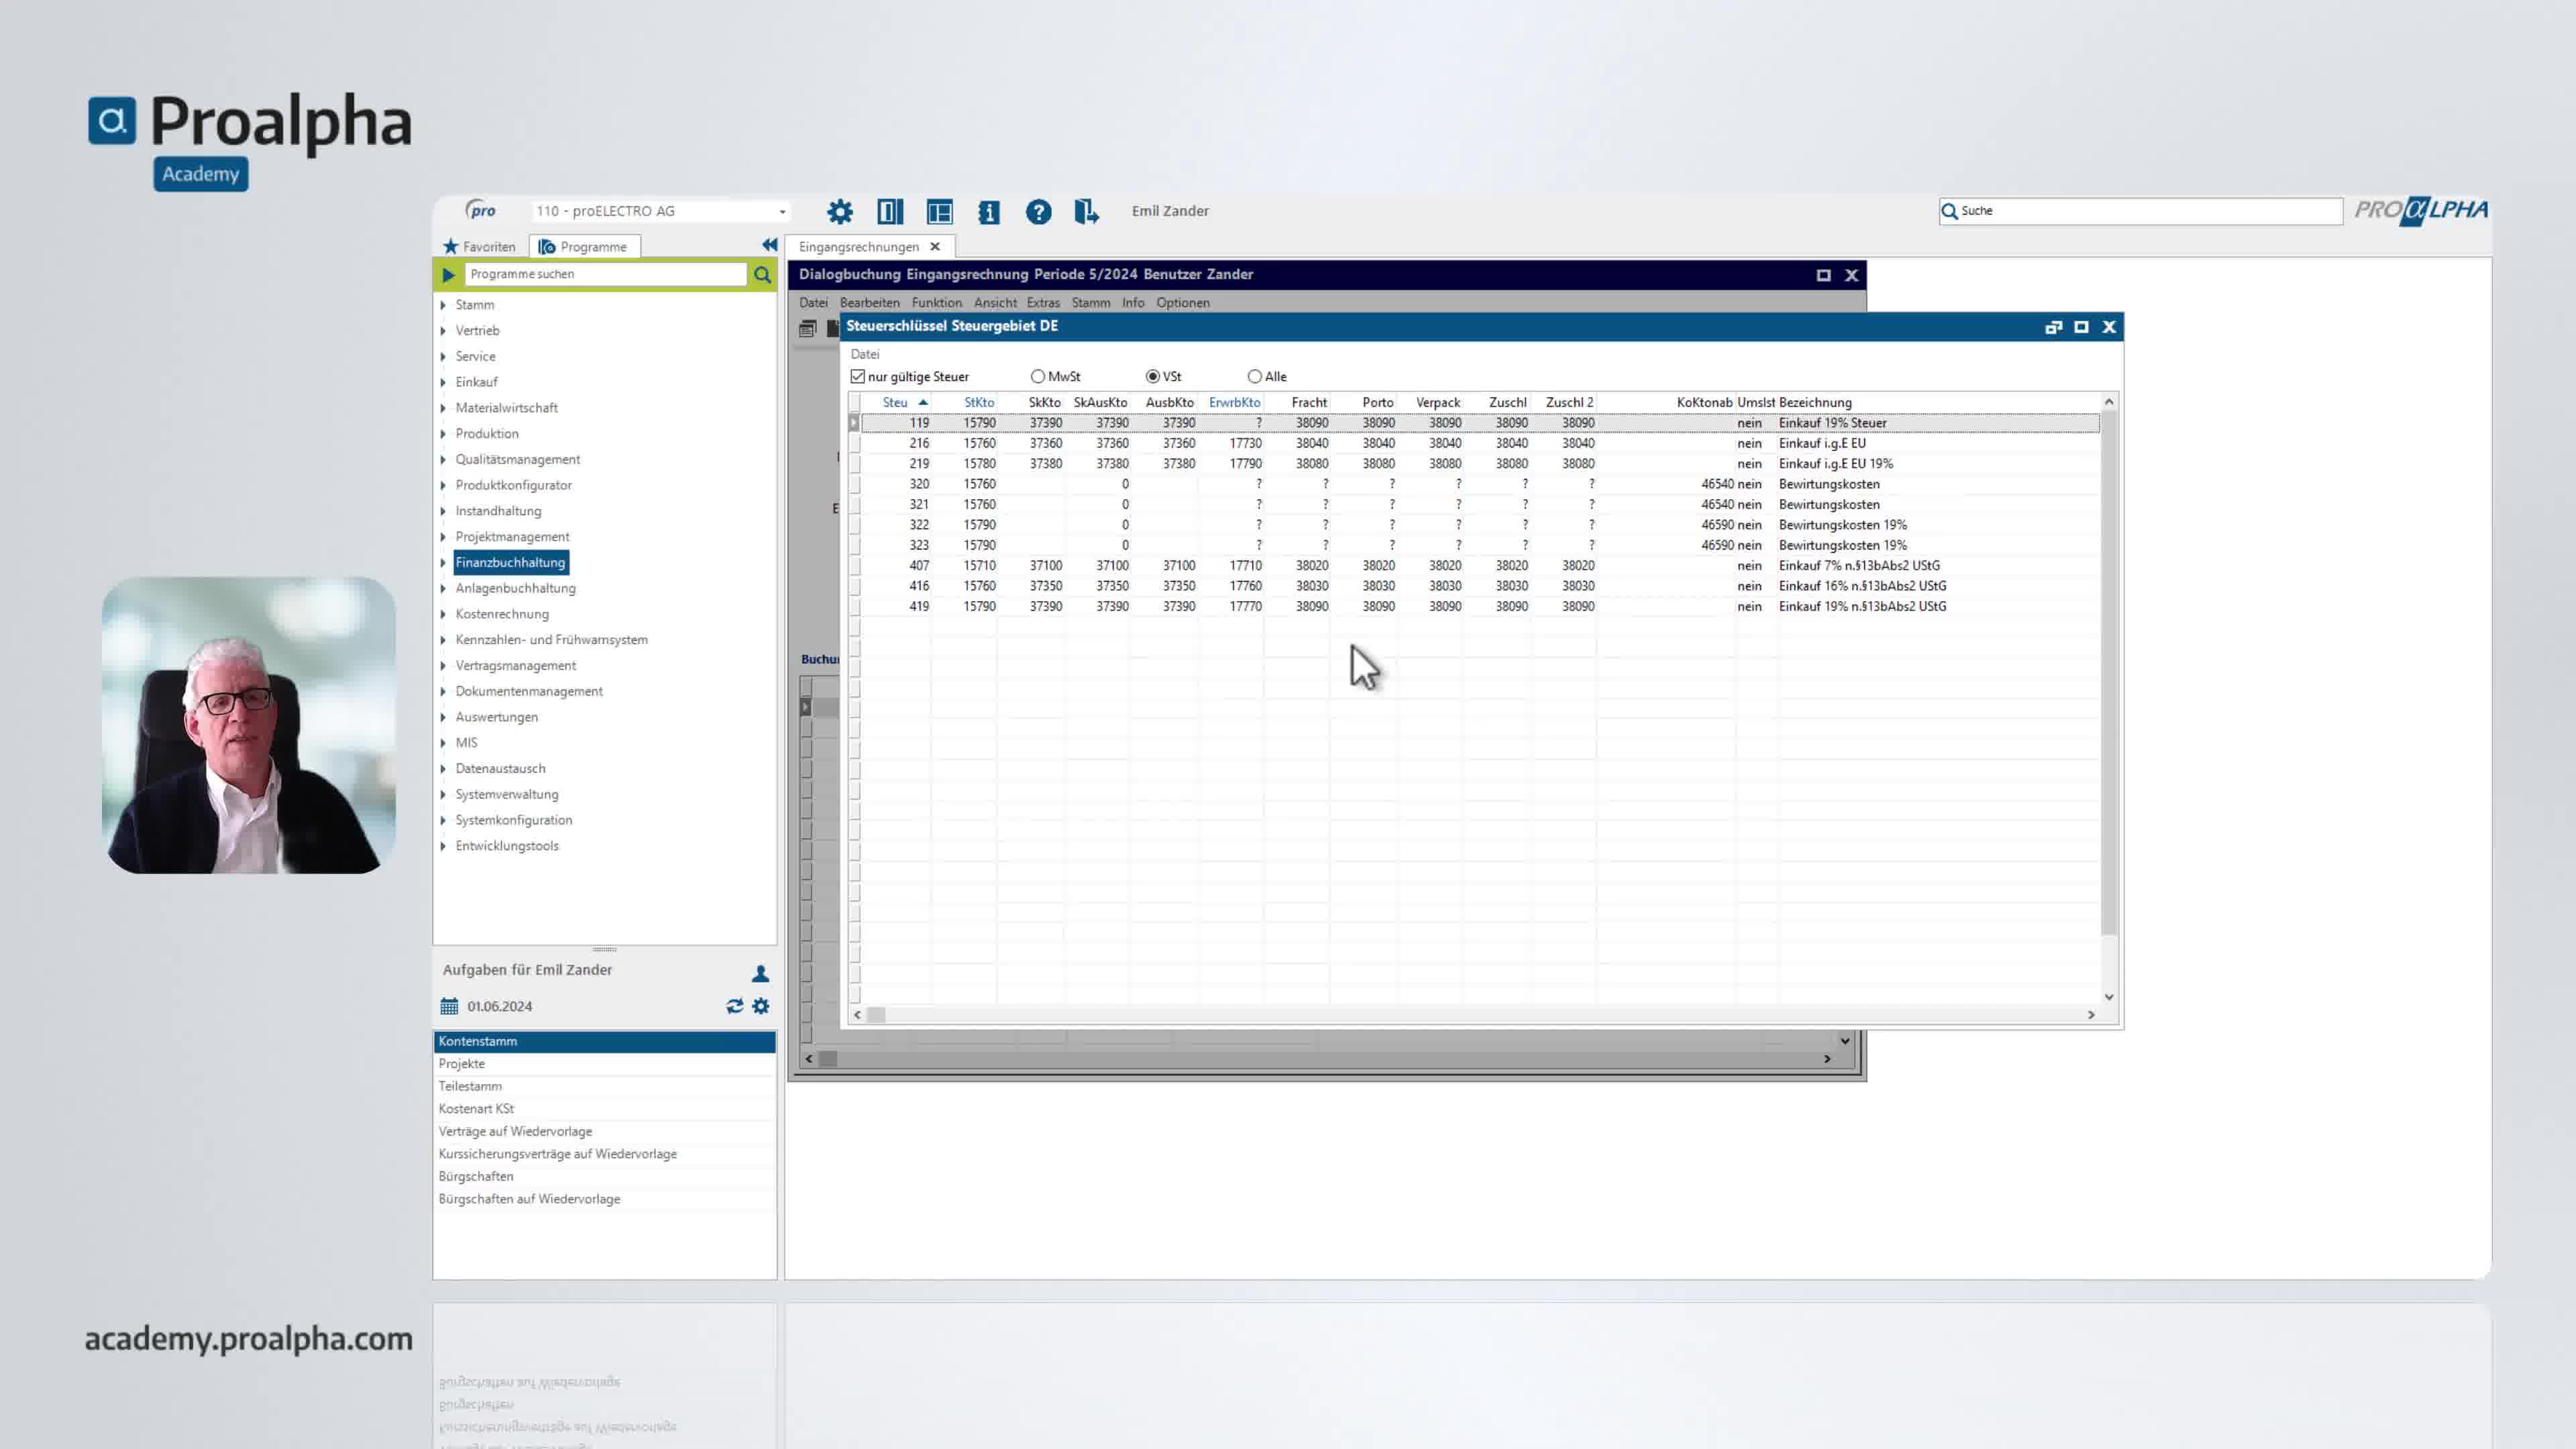Select the Alle radio button
The image size is (2576, 1449).
tap(1254, 376)
